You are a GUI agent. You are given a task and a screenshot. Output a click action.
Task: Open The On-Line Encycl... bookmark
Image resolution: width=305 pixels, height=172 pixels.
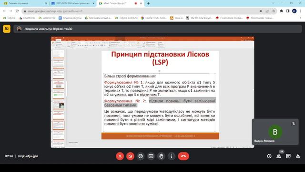199,18
